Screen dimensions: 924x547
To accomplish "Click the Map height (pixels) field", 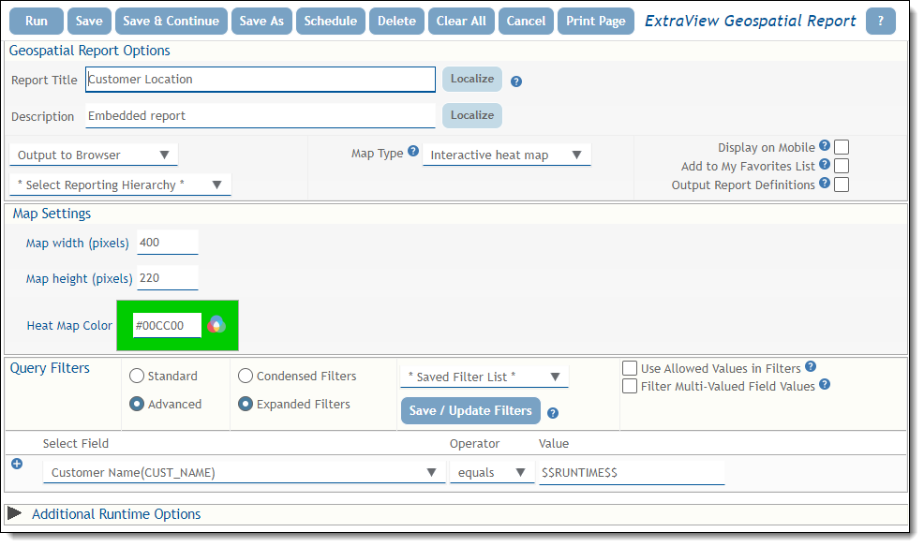I will click(168, 278).
